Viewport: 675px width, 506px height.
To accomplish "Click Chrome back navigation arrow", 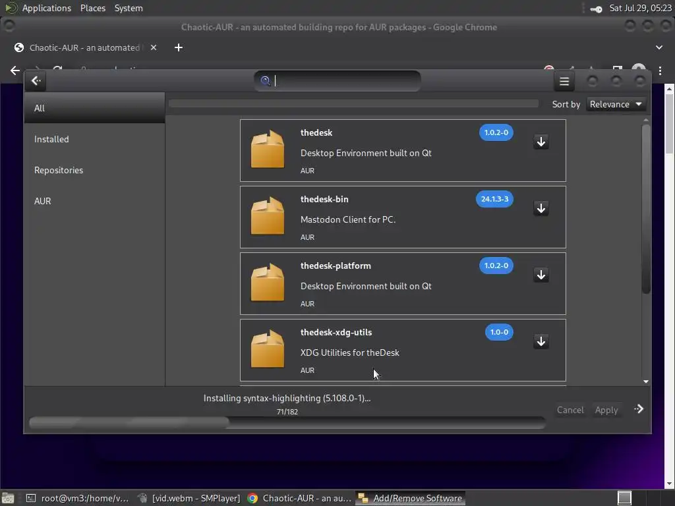I will coord(15,70).
